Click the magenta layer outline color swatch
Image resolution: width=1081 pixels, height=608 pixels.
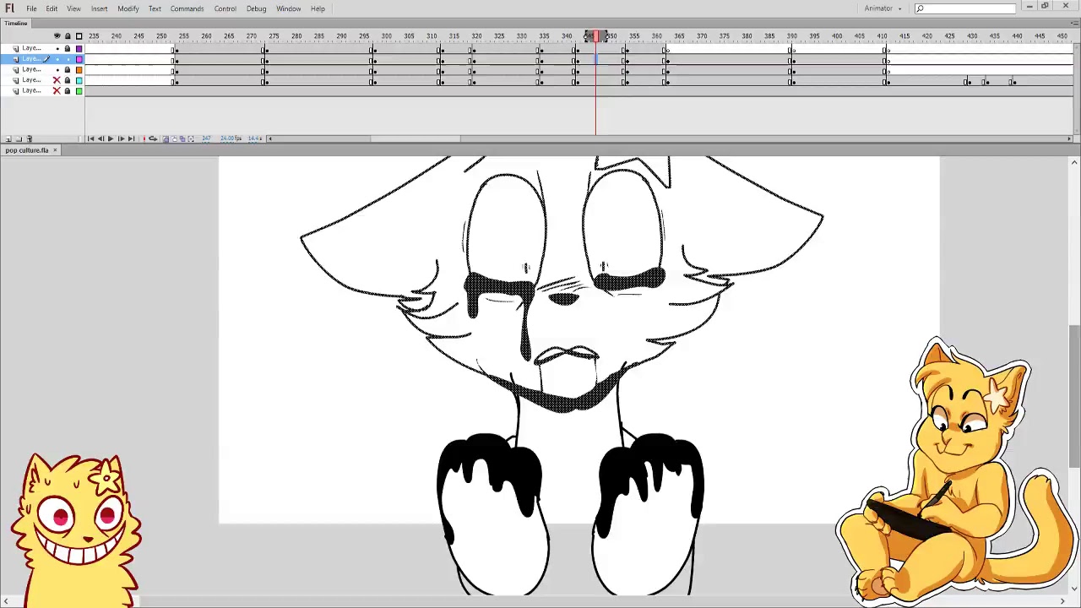[x=79, y=59]
